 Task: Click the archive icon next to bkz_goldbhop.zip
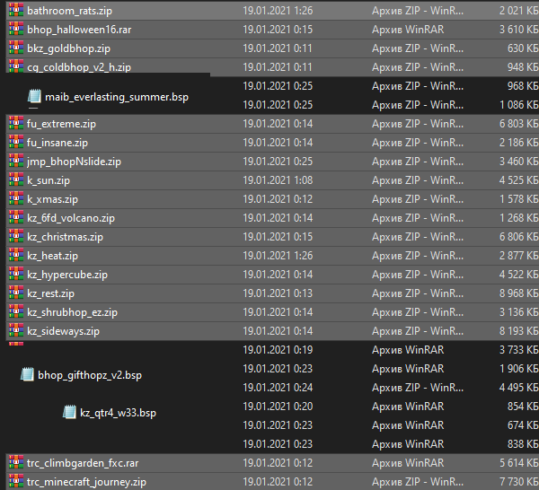click(16, 48)
